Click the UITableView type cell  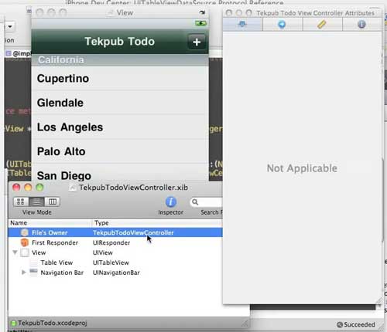click(111, 263)
